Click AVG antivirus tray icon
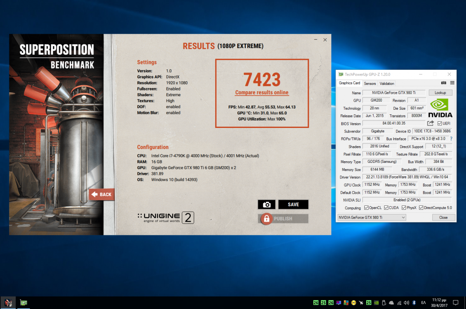Screen dimensions: 466x309 [346, 302]
